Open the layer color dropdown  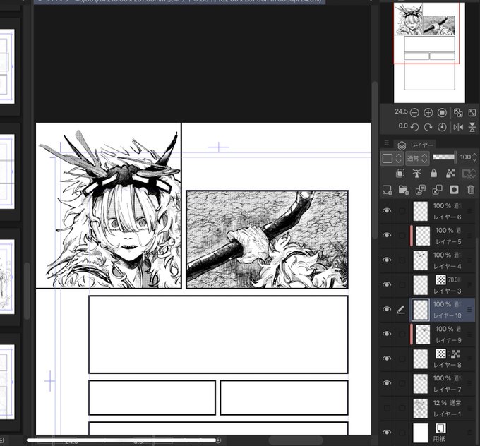[x=392, y=158]
